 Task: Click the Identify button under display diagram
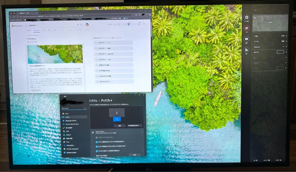pyautogui.click(x=119, y=125)
